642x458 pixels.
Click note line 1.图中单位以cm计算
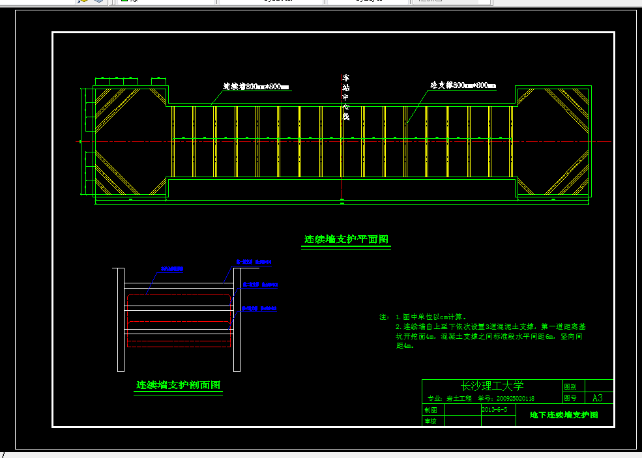coord(431,317)
